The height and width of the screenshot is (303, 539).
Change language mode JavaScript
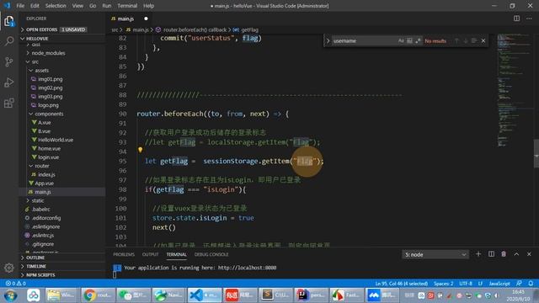[x=499, y=284]
